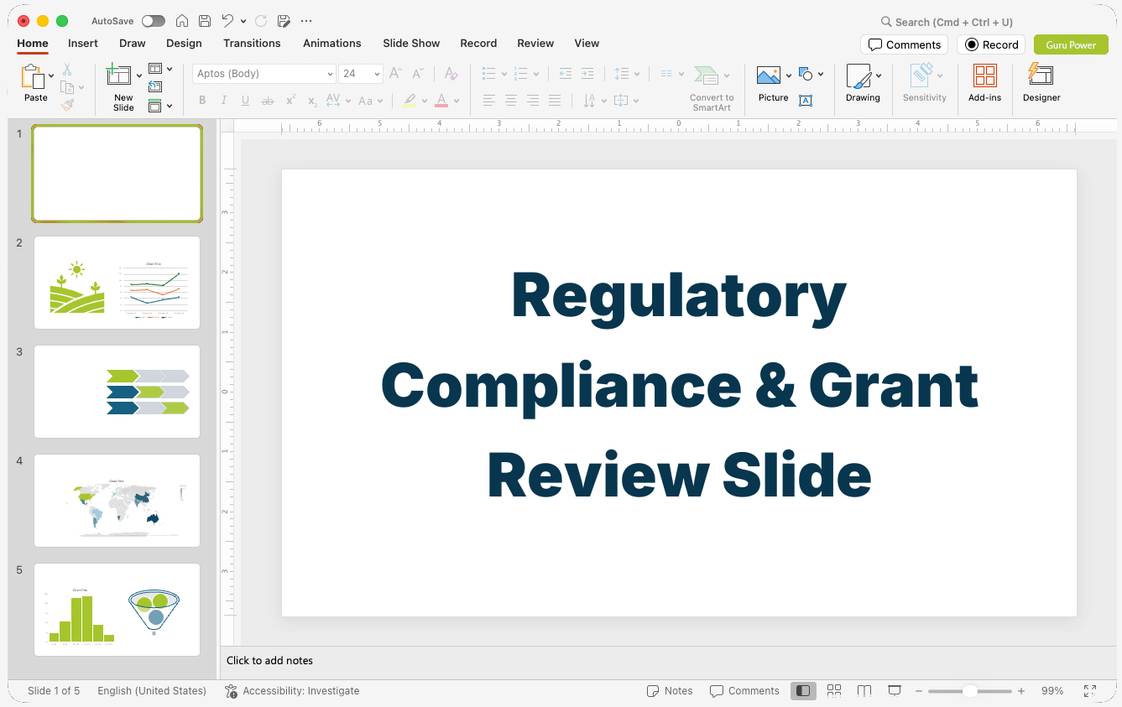Click Increase Font Size icon

[396, 74]
